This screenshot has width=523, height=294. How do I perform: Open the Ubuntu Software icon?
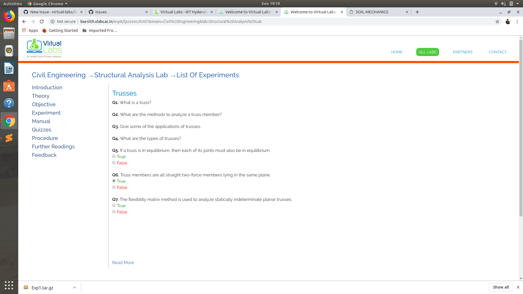9,86
